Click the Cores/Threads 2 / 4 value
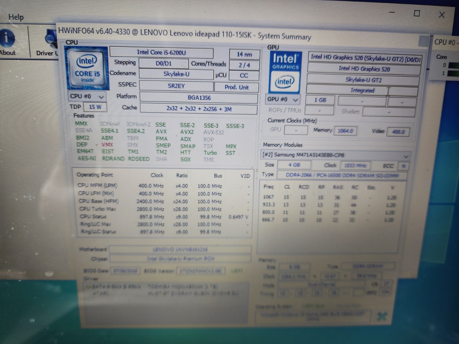The width and height of the screenshot is (459, 344). click(244, 65)
